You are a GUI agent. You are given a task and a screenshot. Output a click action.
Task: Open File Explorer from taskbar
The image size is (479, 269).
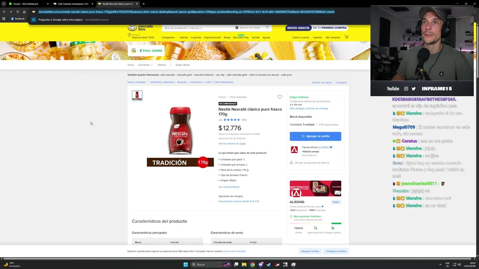coord(244,265)
